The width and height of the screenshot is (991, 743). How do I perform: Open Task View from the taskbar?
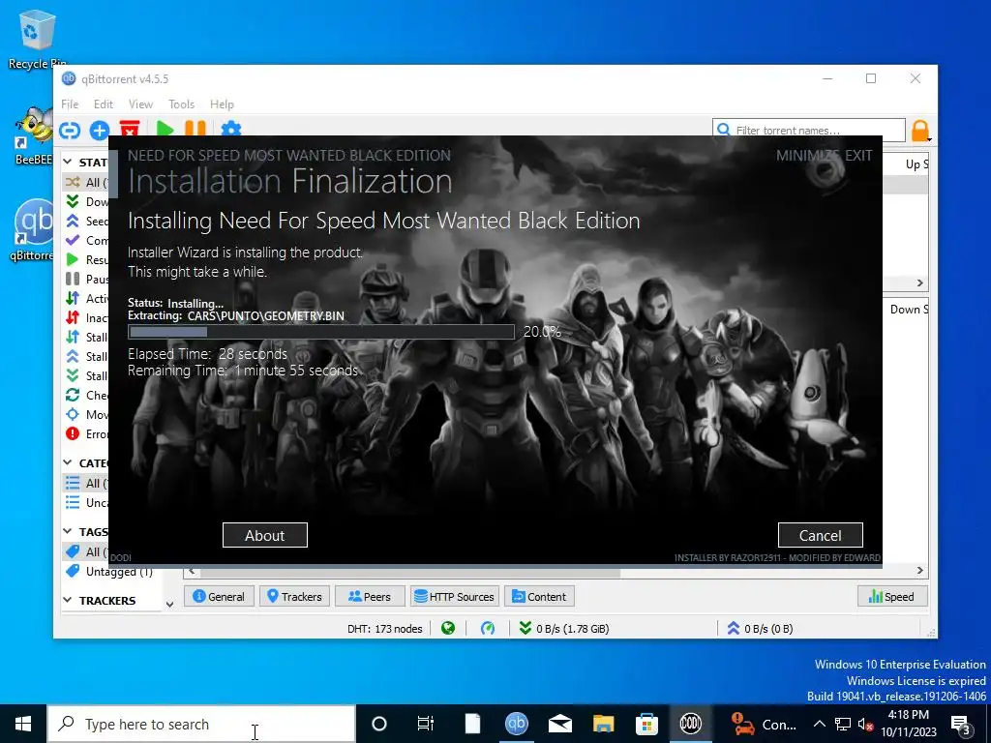point(426,724)
